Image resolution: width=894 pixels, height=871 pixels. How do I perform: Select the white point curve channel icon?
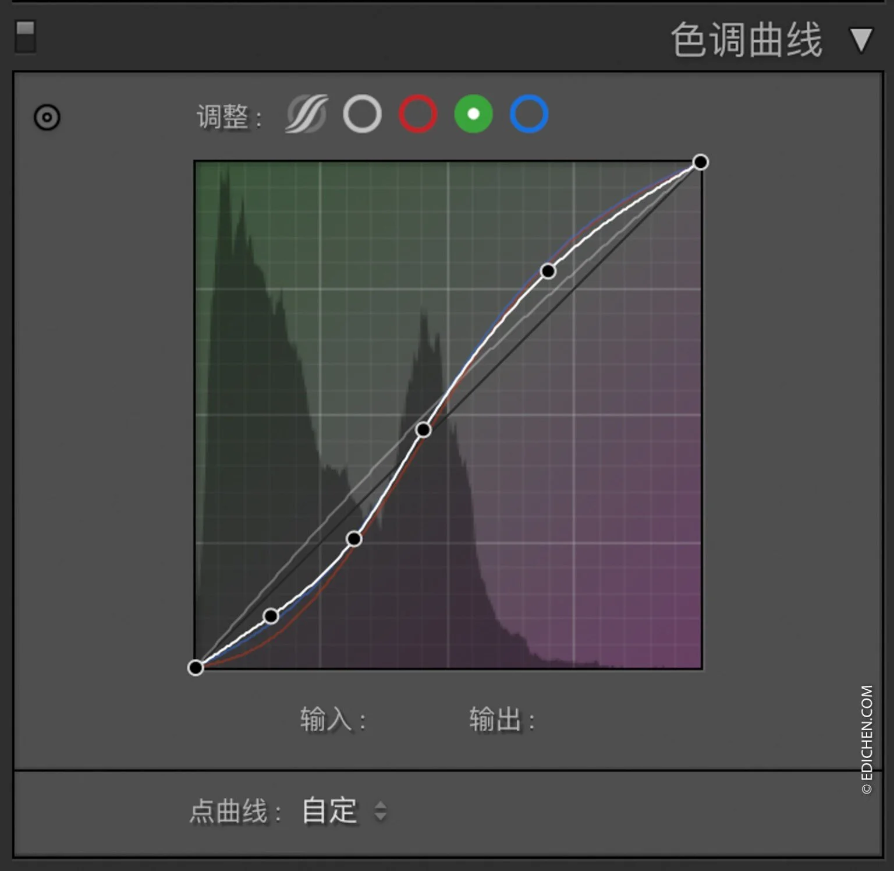click(x=362, y=115)
